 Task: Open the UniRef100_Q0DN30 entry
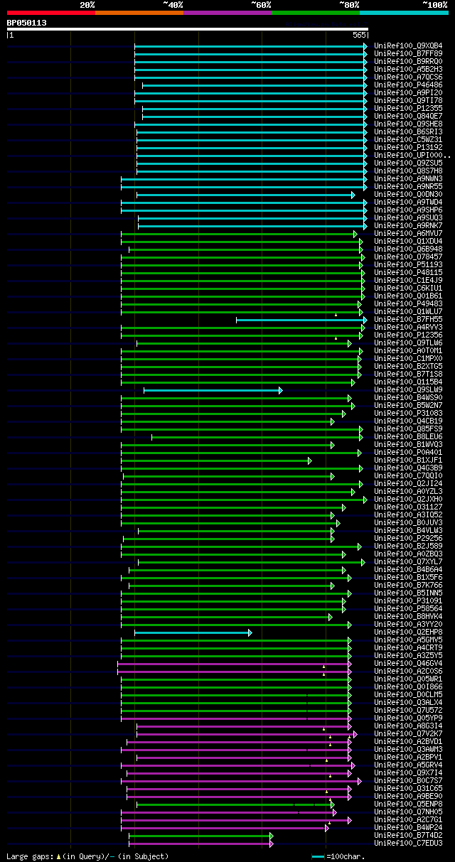408,195
